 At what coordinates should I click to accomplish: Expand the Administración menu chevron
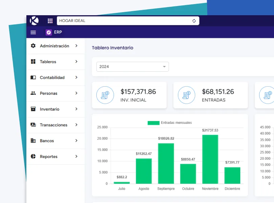(76, 46)
